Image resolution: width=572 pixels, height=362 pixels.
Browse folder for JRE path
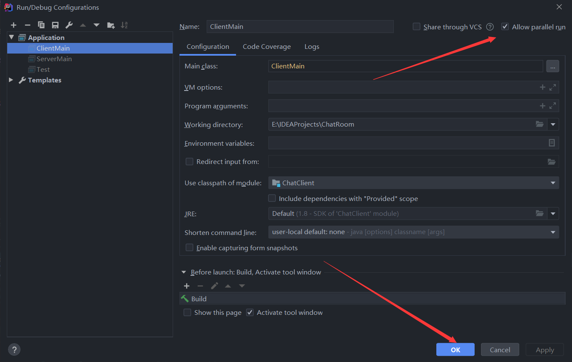coord(540,213)
